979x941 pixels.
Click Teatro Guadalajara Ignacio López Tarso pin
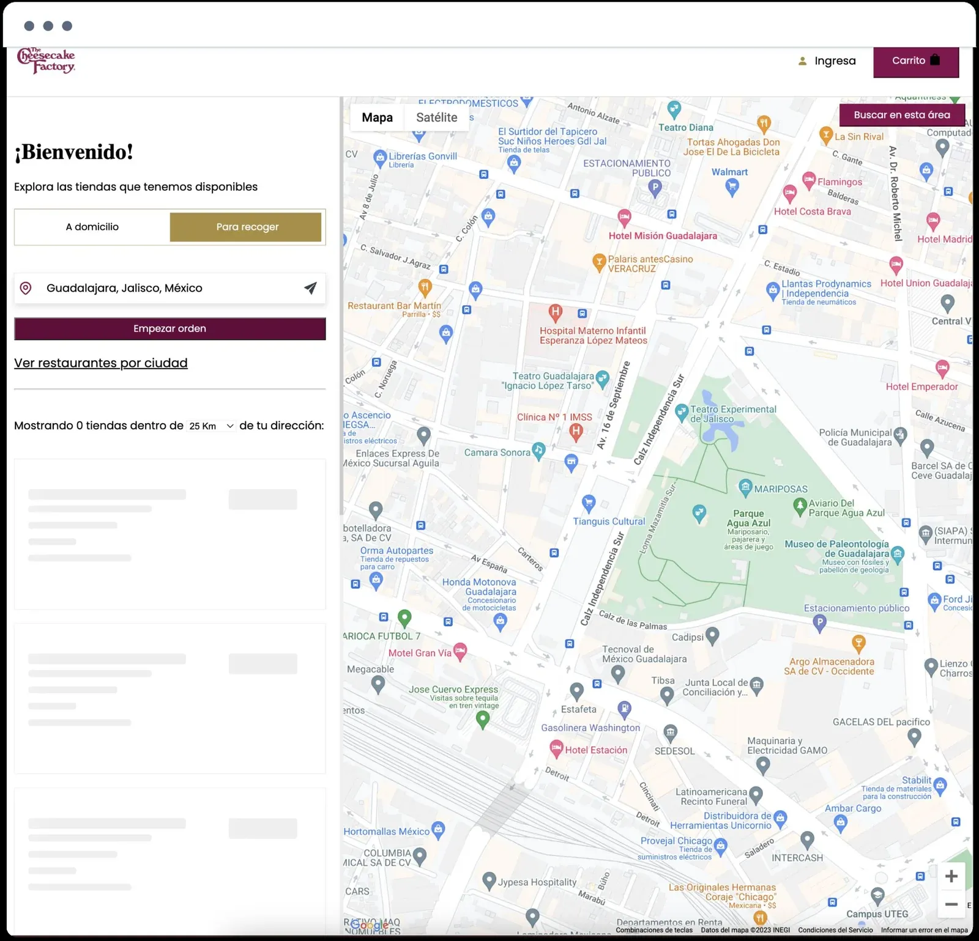click(603, 379)
